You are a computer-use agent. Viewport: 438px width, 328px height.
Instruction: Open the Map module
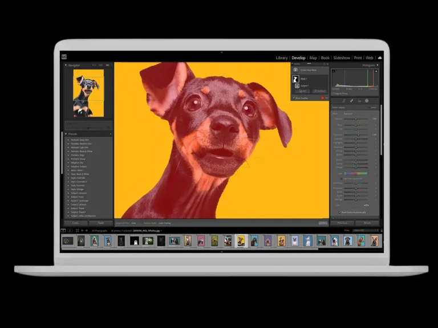[313, 58]
